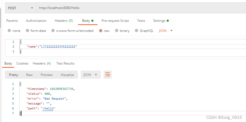
Task: Open the Pre-request Script tab
Action: (x=115, y=21)
